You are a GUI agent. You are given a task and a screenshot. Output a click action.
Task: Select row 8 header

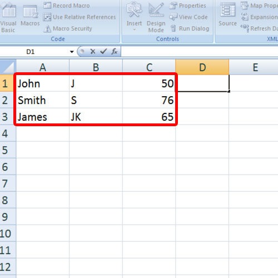tap(8, 200)
